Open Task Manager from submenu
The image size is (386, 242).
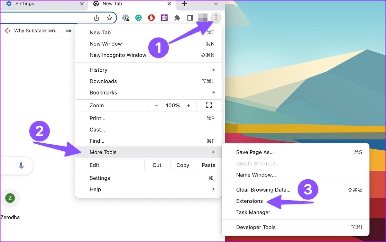click(296, 212)
